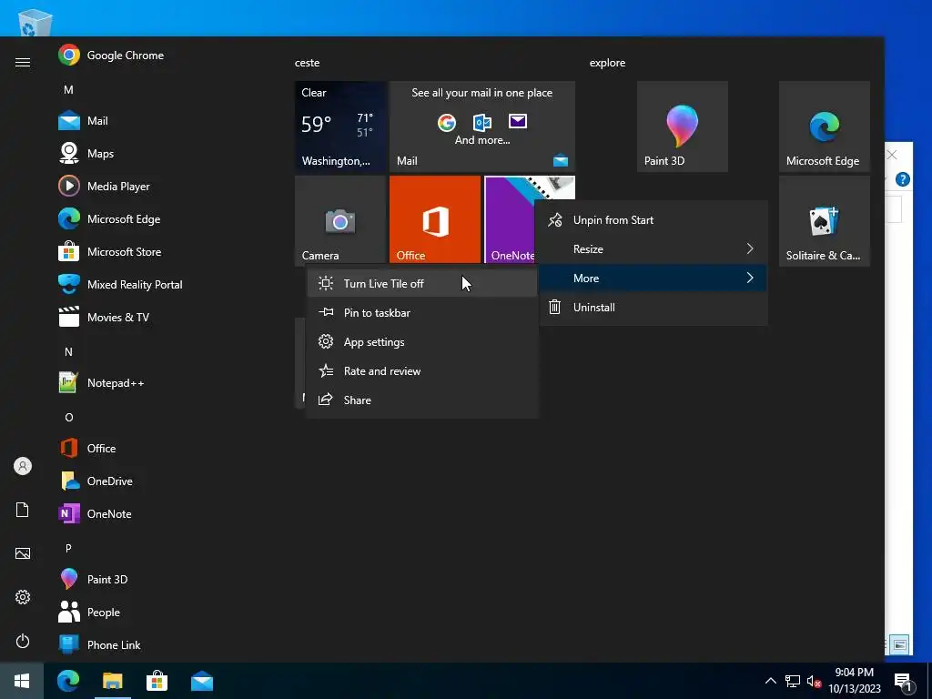Open the user account icon in Start sidebar
The image size is (932, 699).
click(23, 466)
